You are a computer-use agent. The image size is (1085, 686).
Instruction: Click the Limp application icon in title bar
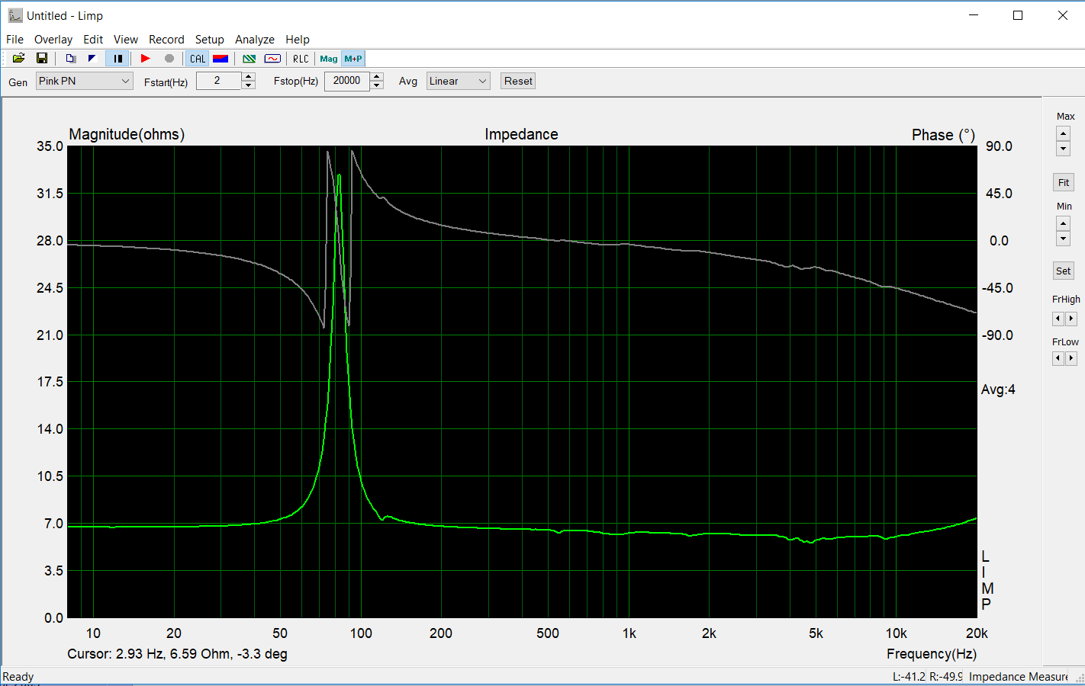click(15, 15)
